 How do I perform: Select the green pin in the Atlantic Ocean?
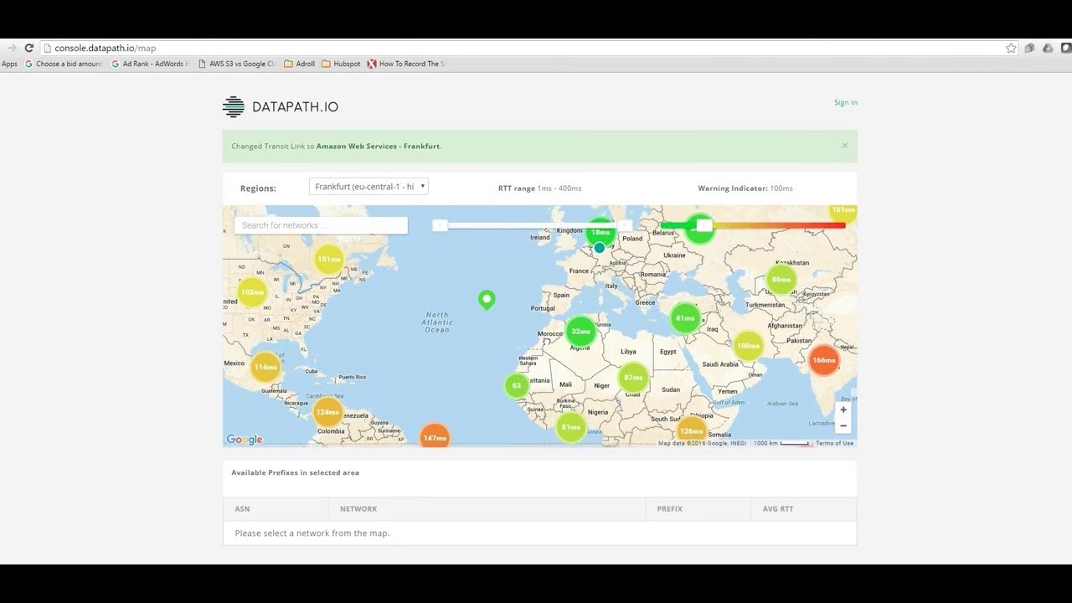click(486, 300)
